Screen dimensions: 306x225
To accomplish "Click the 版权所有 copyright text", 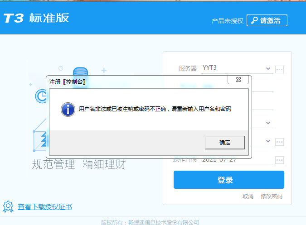I will coord(150,222).
